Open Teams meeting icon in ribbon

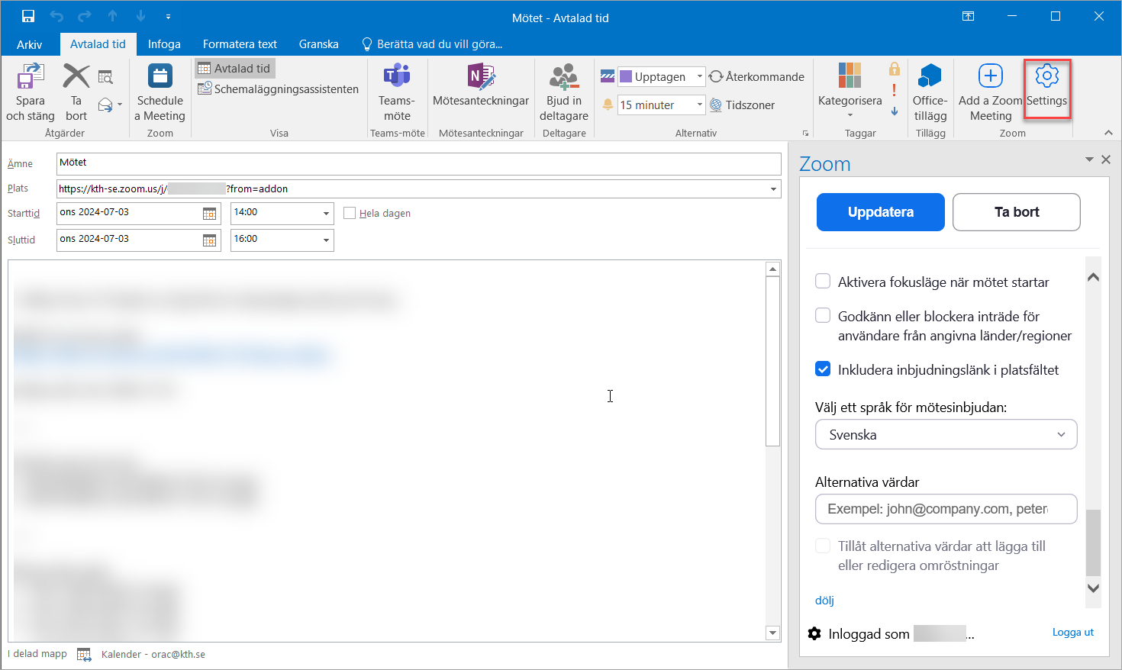coord(397,77)
